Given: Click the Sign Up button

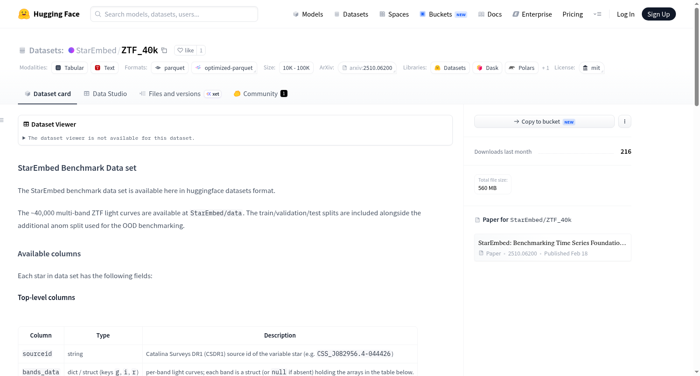Looking at the screenshot, I should (659, 14).
